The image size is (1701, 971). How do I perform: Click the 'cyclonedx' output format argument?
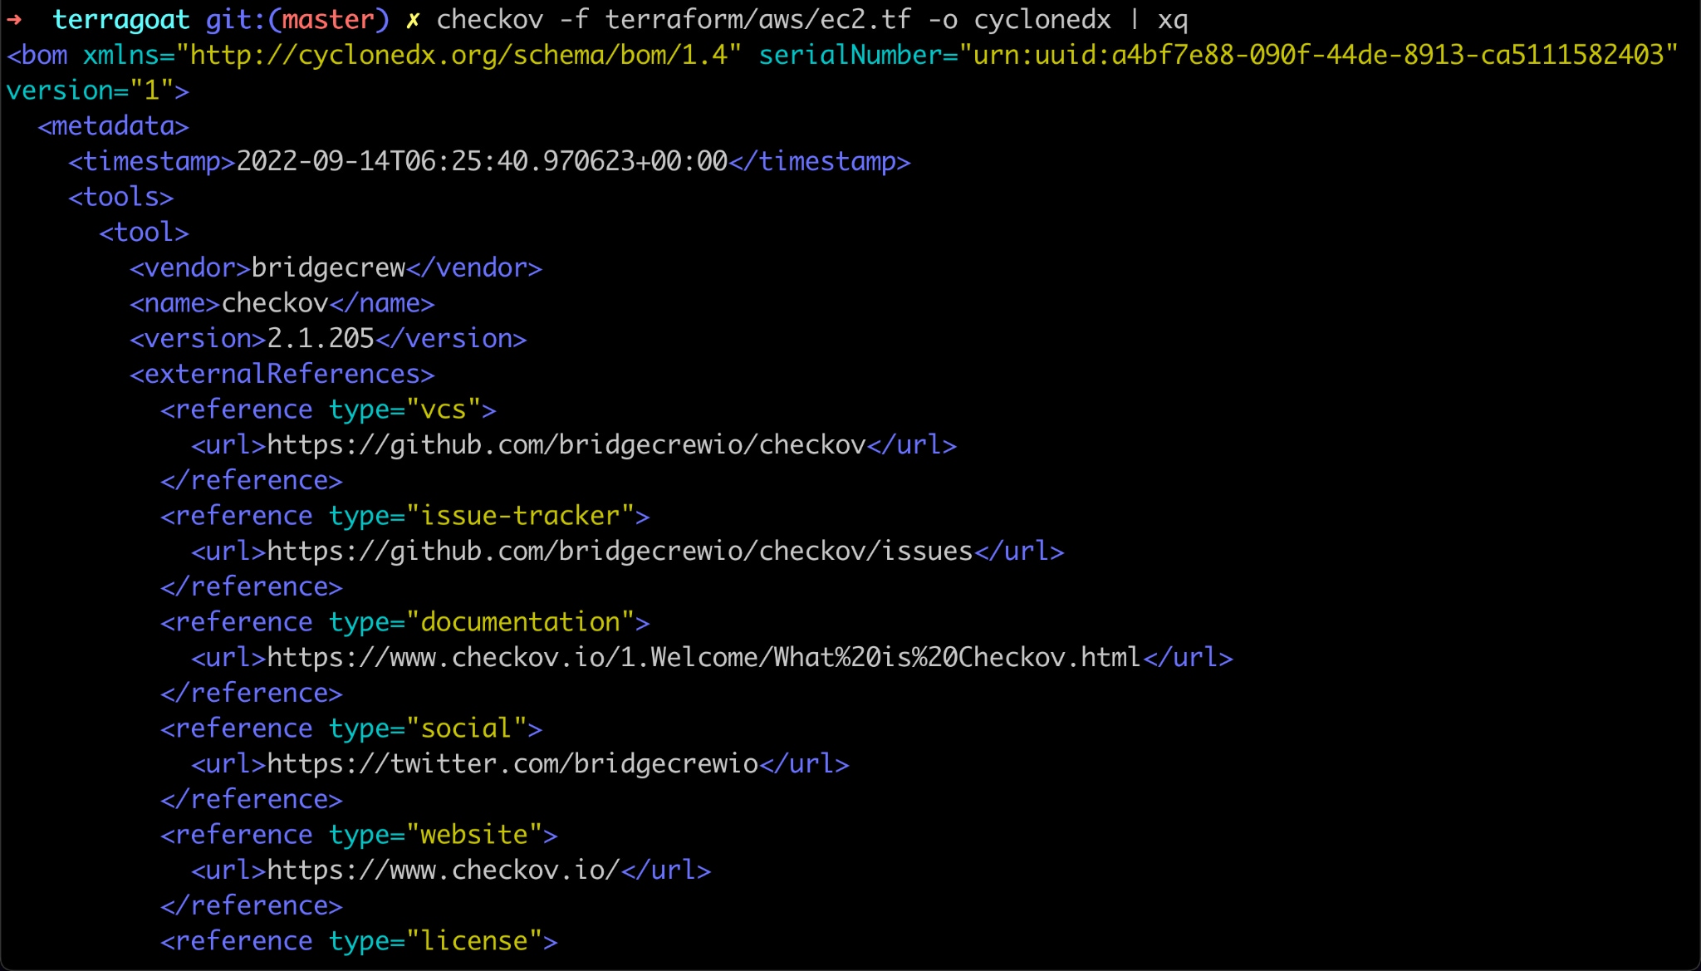[x=1042, y=19]
